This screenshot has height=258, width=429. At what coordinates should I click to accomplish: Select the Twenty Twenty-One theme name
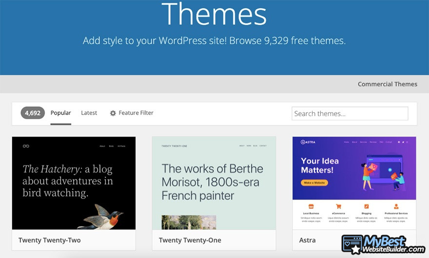tap(190, 240)
